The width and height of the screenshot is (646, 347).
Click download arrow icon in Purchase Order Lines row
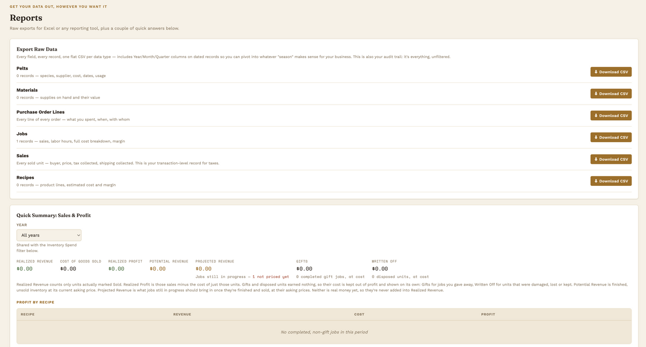596,115
